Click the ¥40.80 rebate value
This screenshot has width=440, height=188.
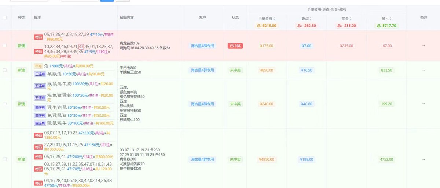(x=307, y=104)
